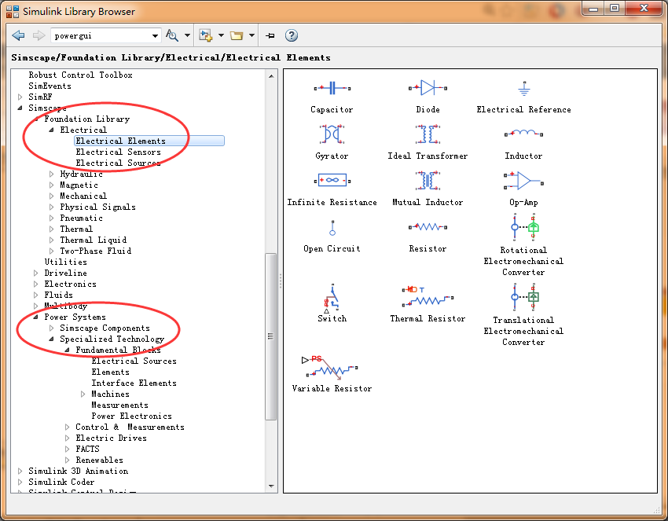Select the Op-Amp block icon
The image size is (668, 521).
point(523,181)
